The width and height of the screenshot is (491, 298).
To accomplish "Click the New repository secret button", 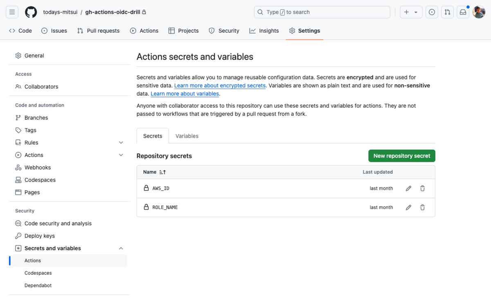I will (401, 156).
